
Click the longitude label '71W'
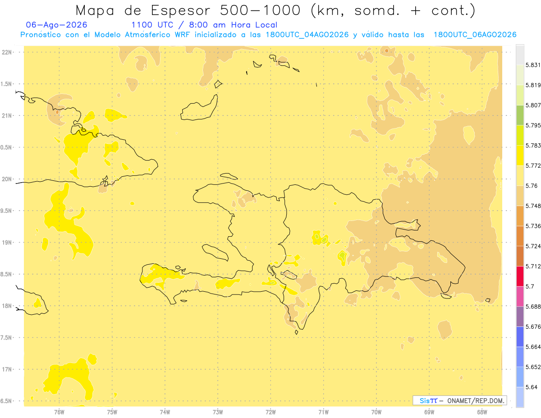(323, 412)
